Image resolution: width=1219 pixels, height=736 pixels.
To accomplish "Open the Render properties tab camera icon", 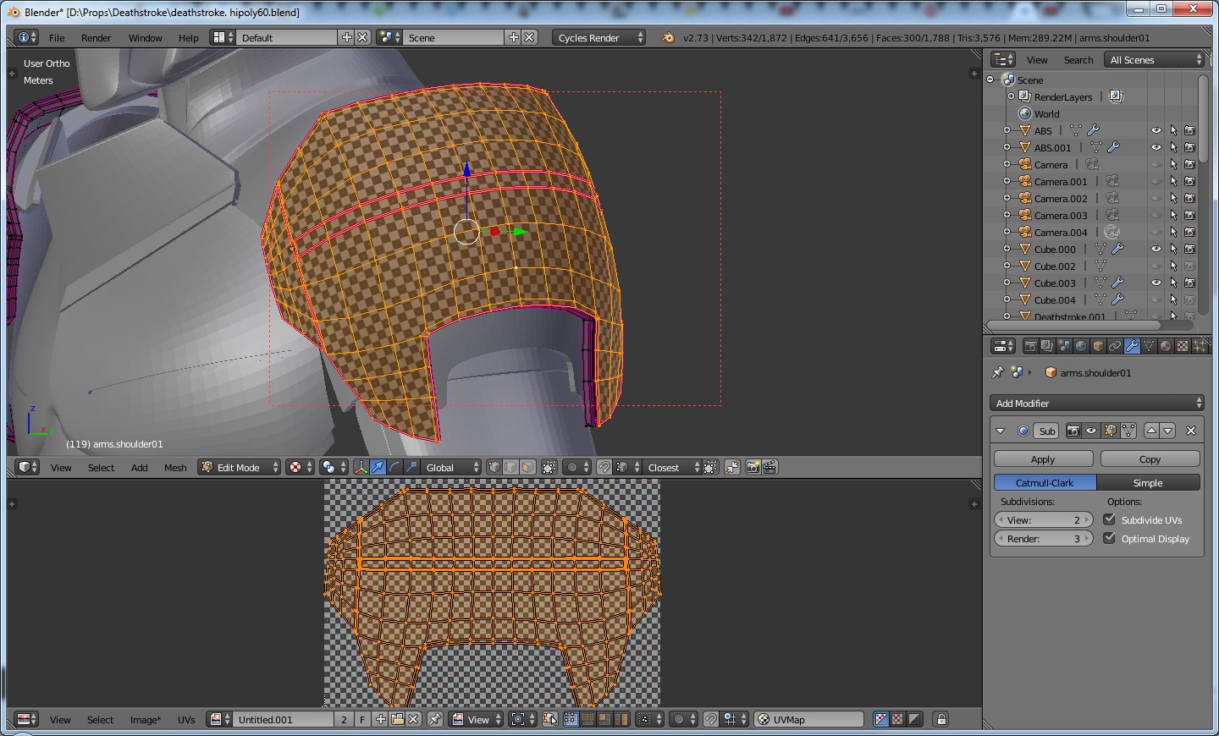I will click(1030, 346).
